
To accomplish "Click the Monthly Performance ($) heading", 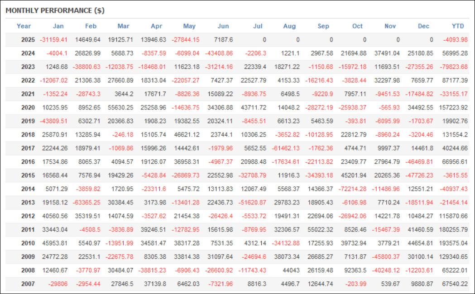I will click(55, 10).
